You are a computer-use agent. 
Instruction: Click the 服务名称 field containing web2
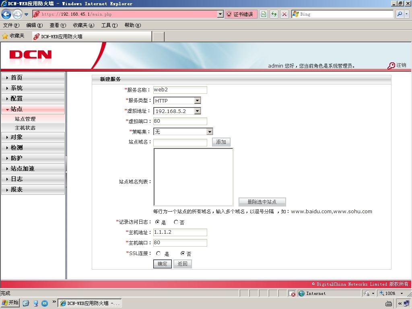tap(180, 90)
